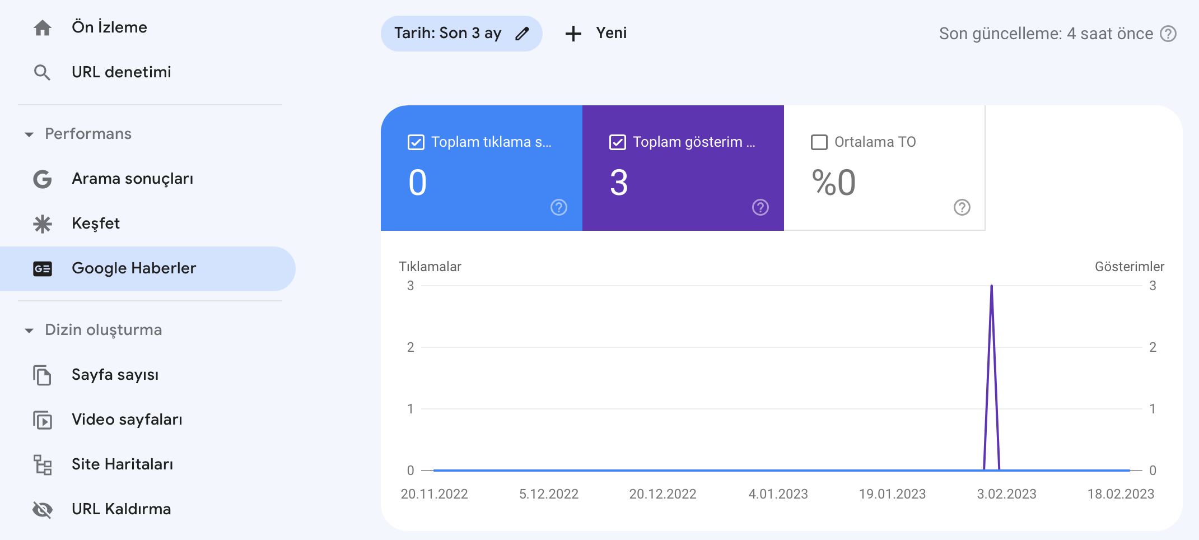
Task: Click the crossed-eye icon for URL Kaldırma
Action: (x=43, y=509)
